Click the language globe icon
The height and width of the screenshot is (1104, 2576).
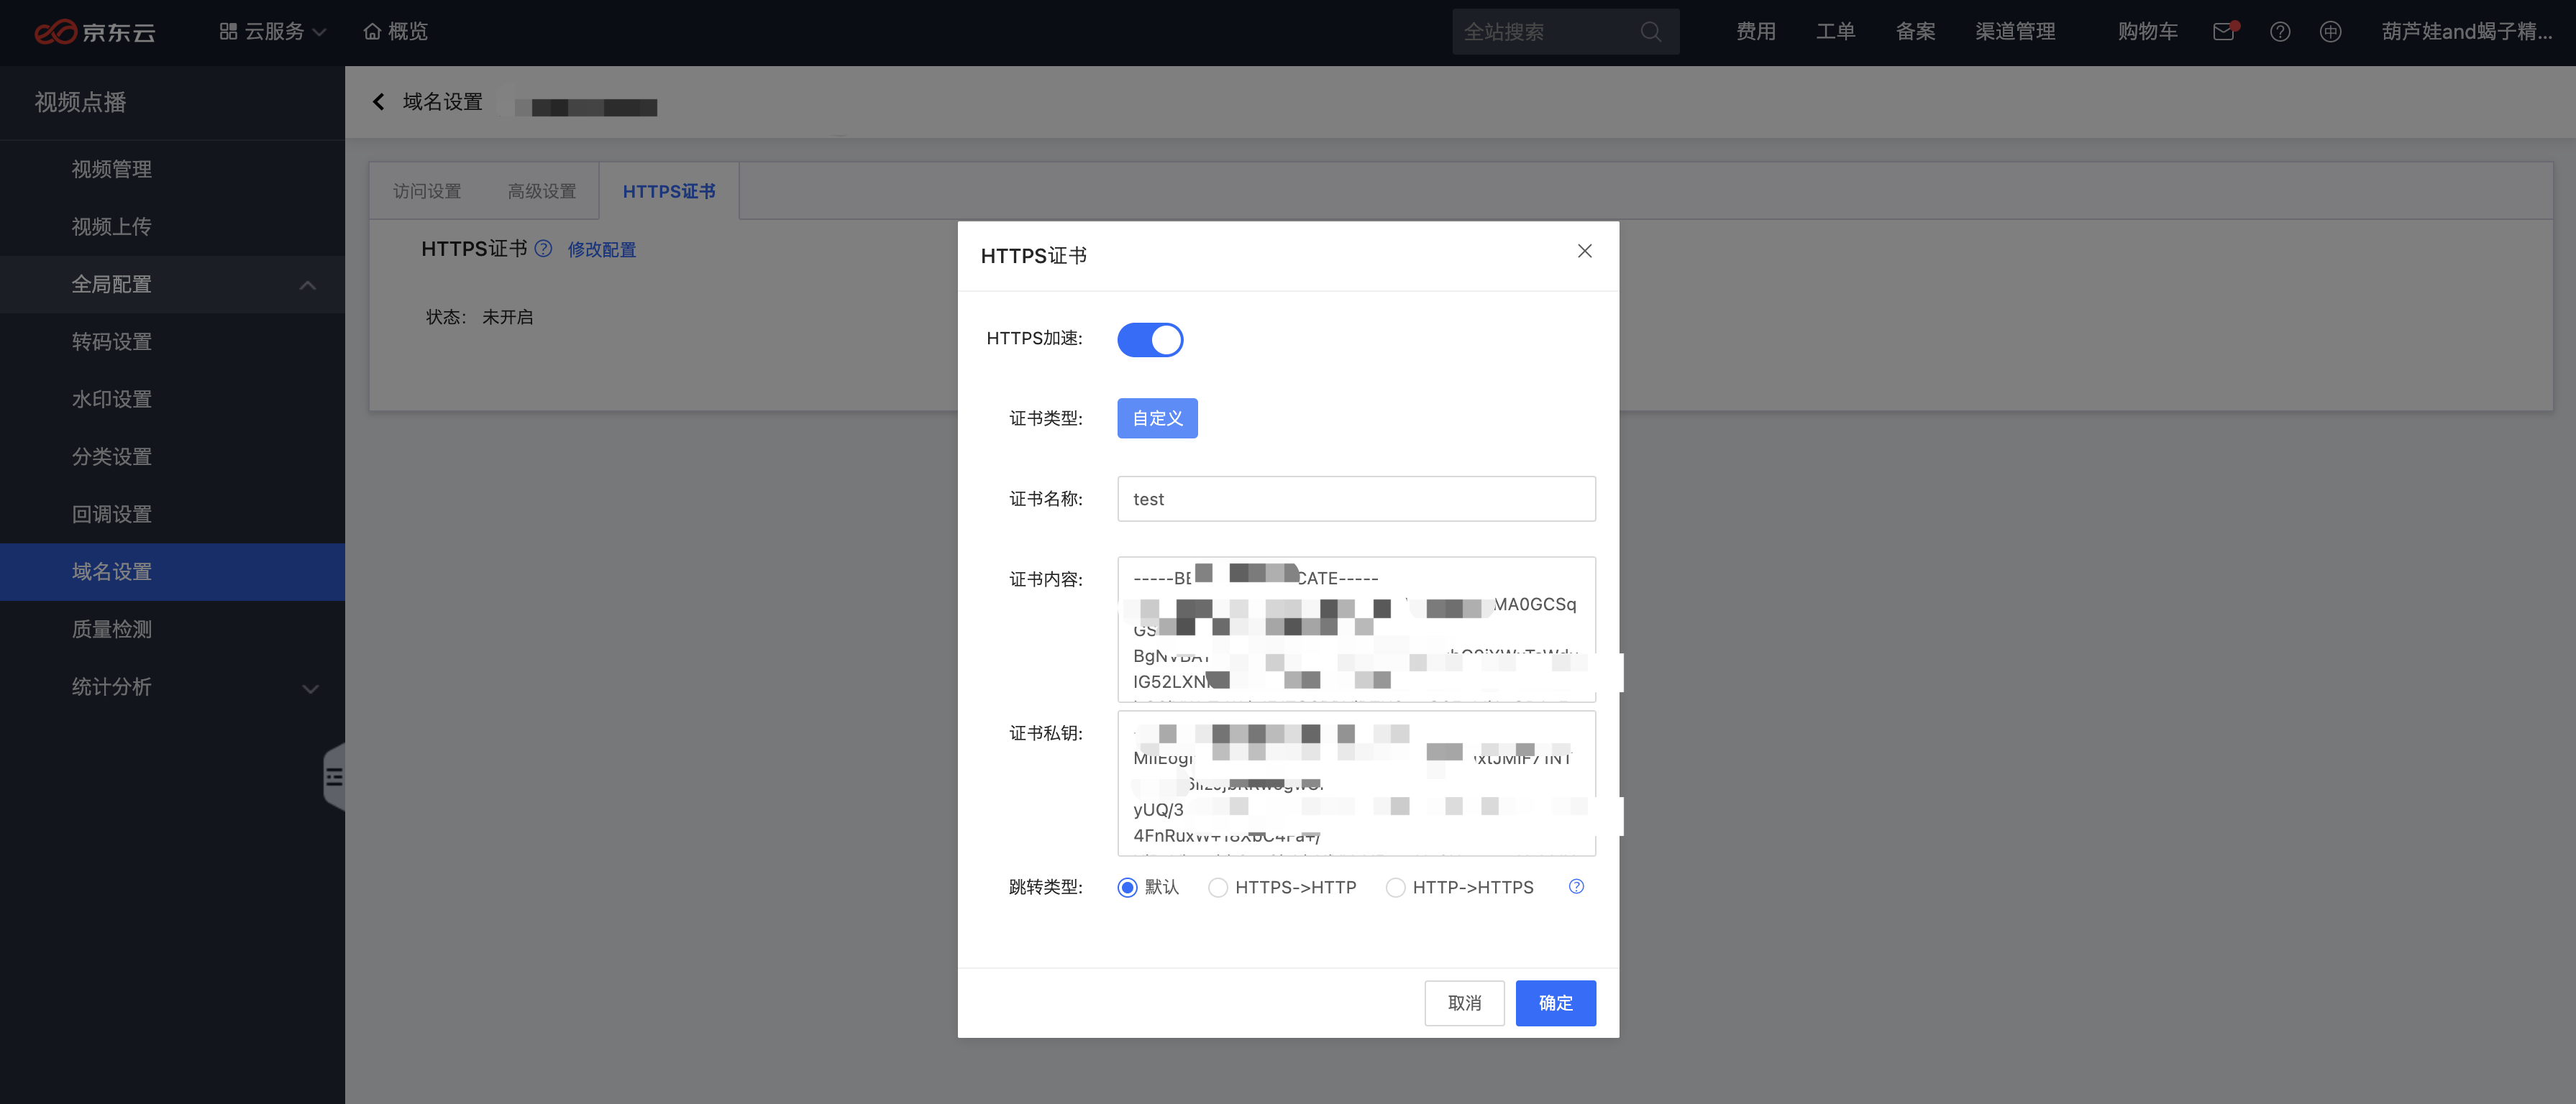click(2330, 32)
